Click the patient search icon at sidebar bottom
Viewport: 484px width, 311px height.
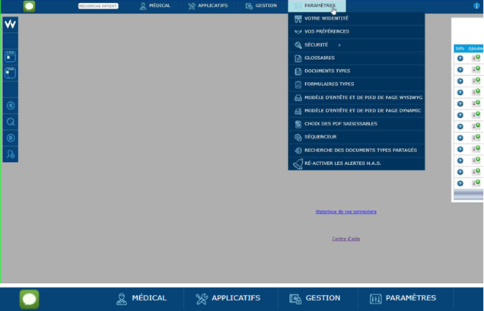[11, 154]
